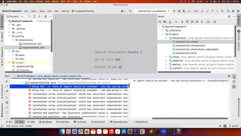Click the Git push arrow icon
This screenshot has width=241, height=136.
[x=212, y=11]
